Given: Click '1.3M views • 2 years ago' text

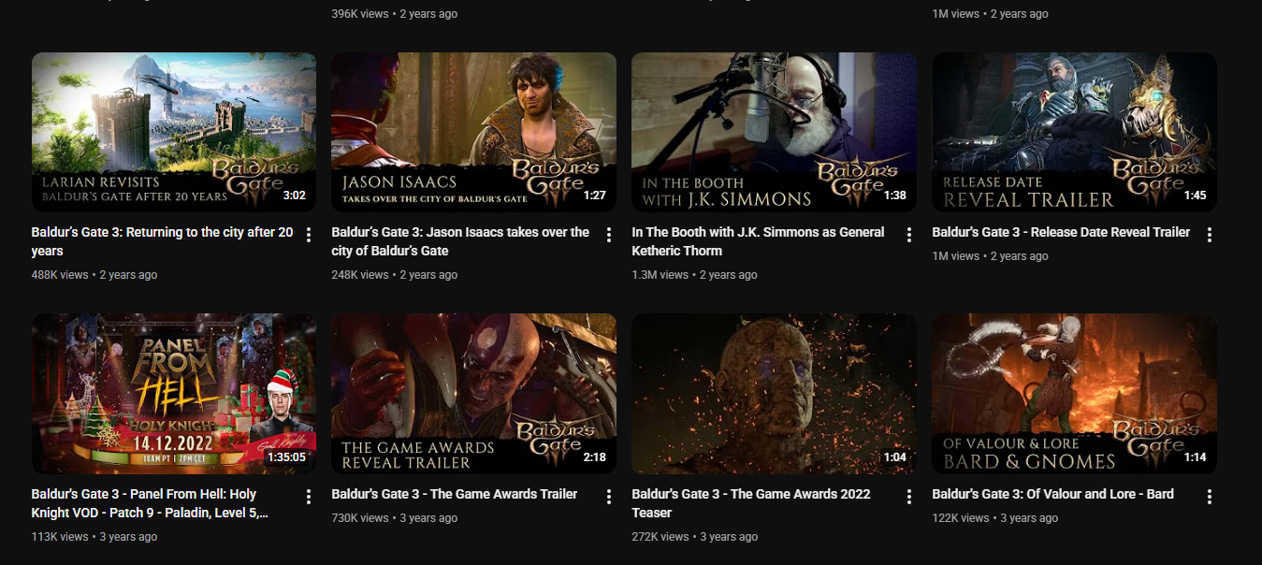Looking at the screenshot, I should click(x=695, y=275).
